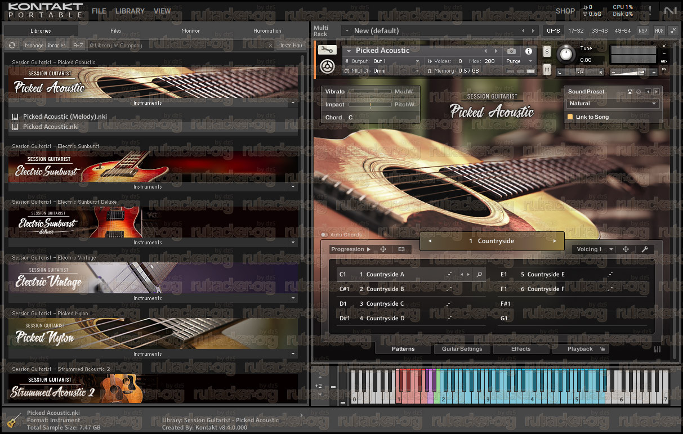
Task: Click the wrench edit-instrument icon
Action: [327, 50]
